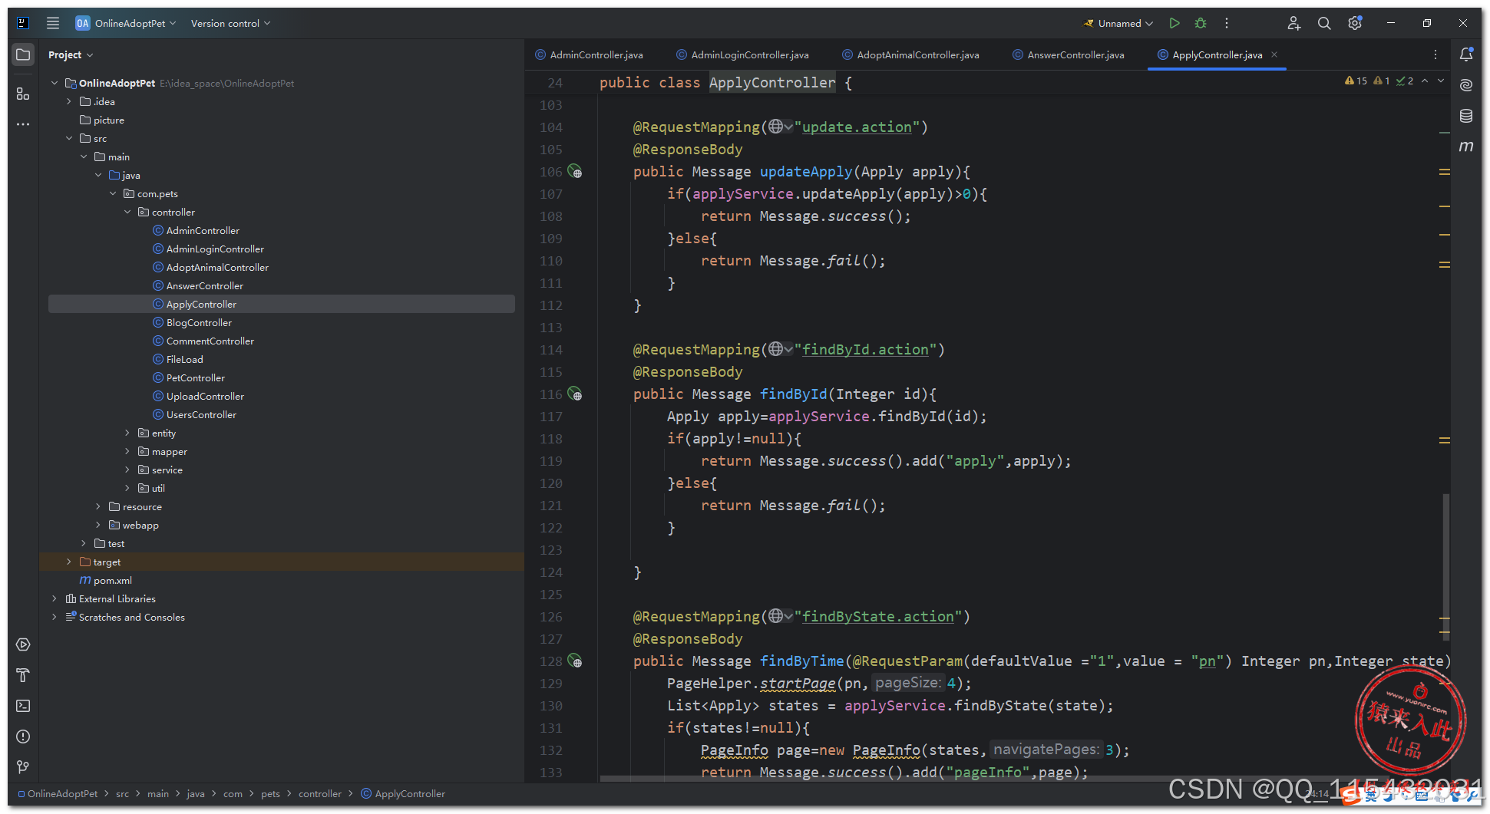Switch to AdoptAnimalController.java tab

911,54
